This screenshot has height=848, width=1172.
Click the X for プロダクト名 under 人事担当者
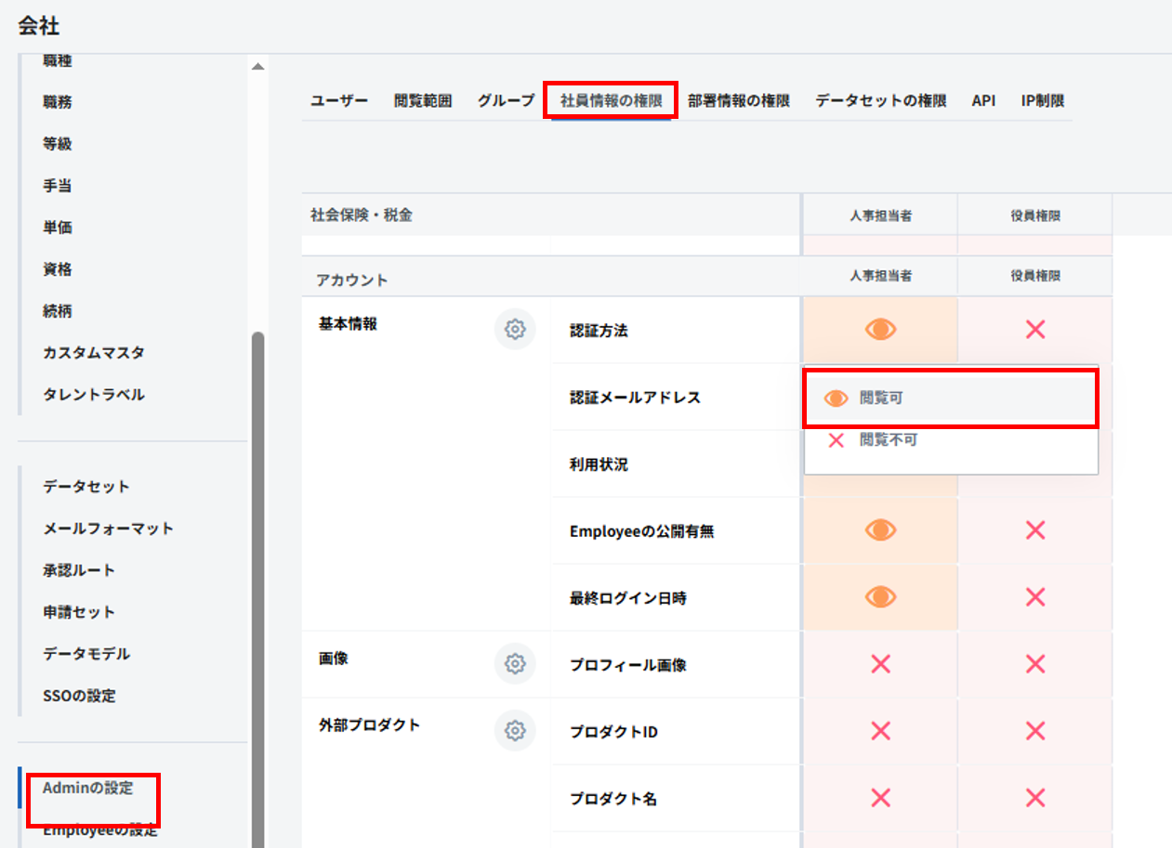pyautogui.click(x=880, y=798)
